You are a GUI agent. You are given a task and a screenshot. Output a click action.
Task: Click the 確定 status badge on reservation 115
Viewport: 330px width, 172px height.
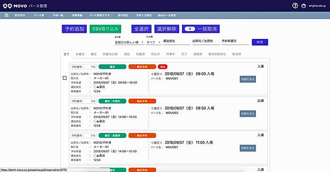click(112, 67)
